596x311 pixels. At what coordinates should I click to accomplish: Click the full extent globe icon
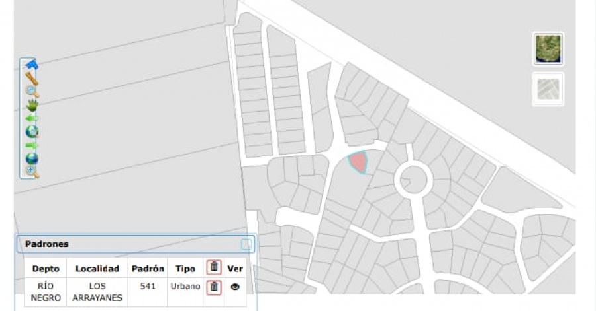point(32,158)
